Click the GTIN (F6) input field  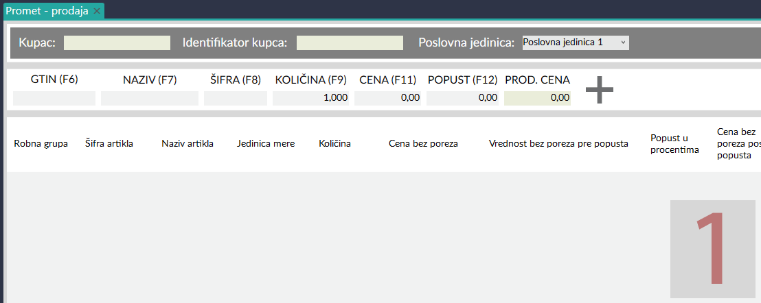click(x=54, y=98)
